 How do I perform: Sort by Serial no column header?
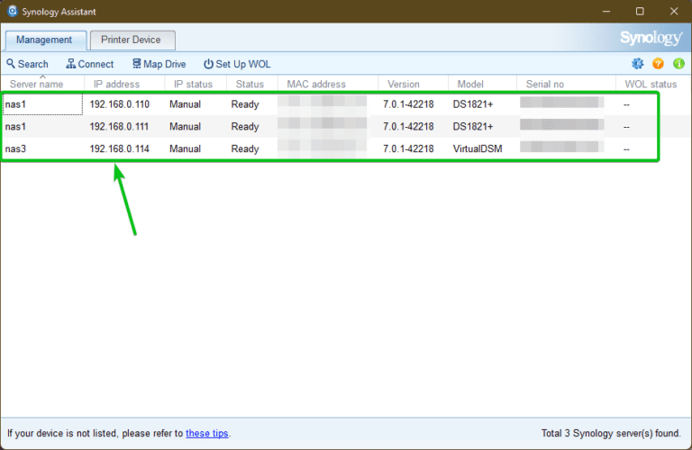(x=566, y=85)
